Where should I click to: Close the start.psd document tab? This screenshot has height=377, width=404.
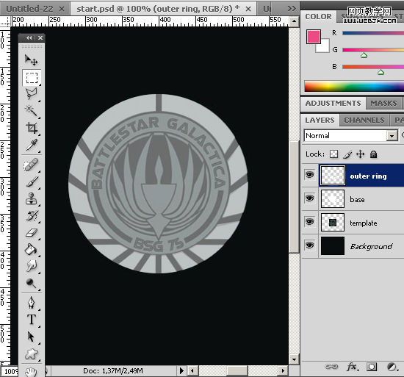click(x=248, y=9)
